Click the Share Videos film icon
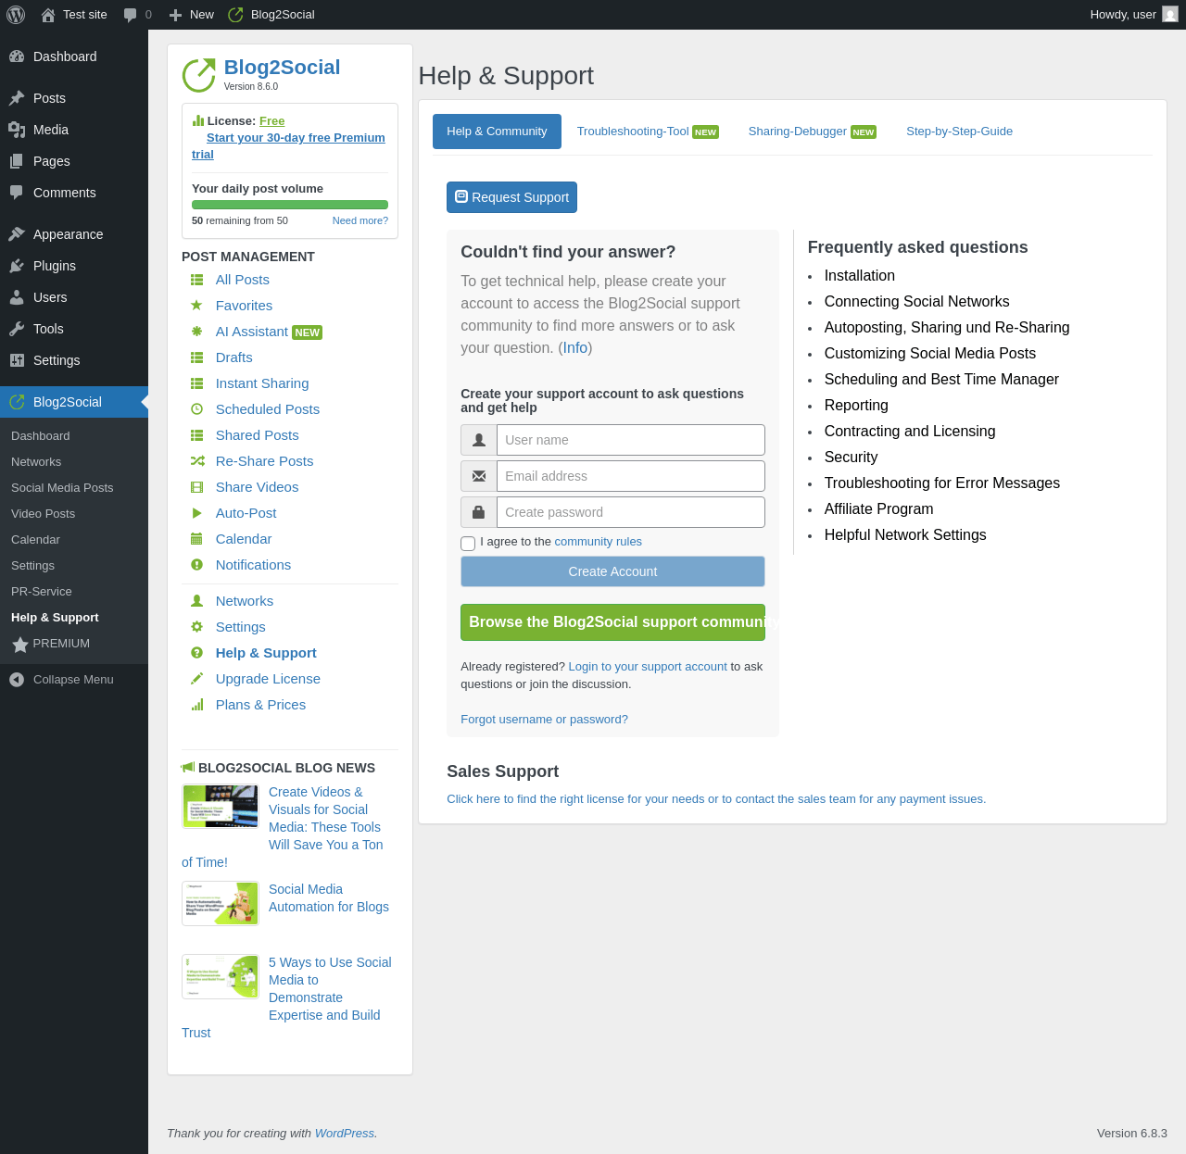This screenshot has width=1186, height=1154. pos(196,487)
